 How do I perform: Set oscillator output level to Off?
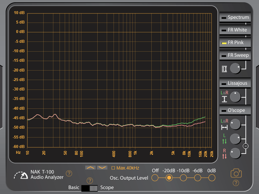(155, 178)
